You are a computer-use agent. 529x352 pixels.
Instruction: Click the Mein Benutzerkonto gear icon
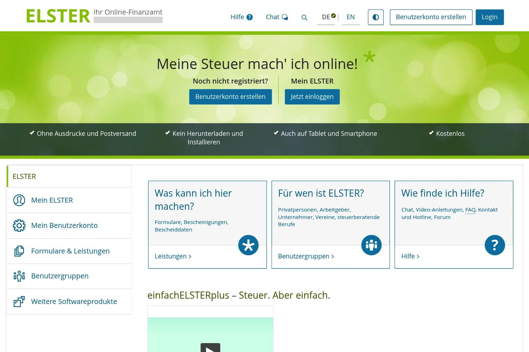click(19, 225)
